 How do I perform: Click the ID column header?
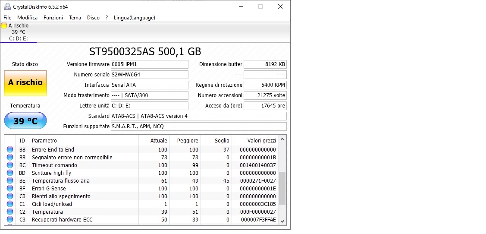(22, 141)
